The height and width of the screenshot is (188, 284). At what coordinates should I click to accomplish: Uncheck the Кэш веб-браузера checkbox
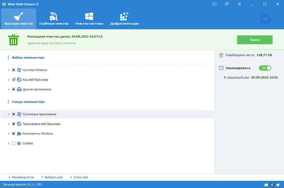14,80
